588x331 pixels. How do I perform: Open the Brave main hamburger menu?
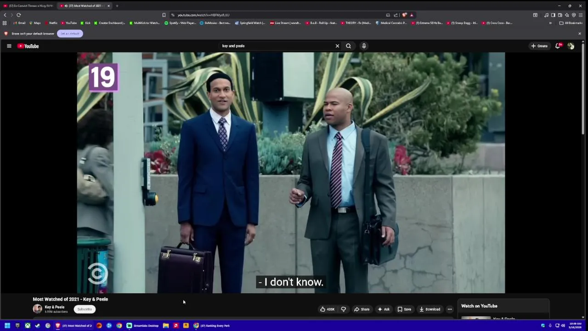tap(581, 15)
